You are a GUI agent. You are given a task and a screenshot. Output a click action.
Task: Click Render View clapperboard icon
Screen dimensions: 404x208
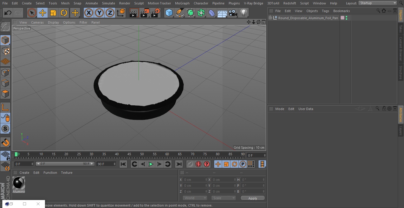tap(134, 13)
